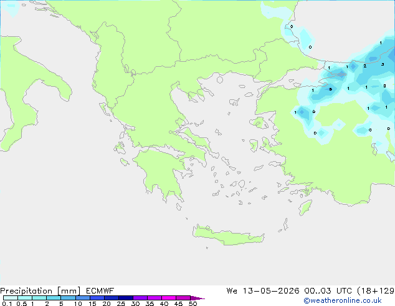395x306 pixels.
Task: Click the purple arrow above 50 mm
Action: 197,298
